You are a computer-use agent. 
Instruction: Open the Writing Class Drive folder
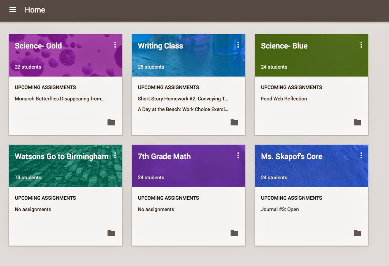coord(234,122)
